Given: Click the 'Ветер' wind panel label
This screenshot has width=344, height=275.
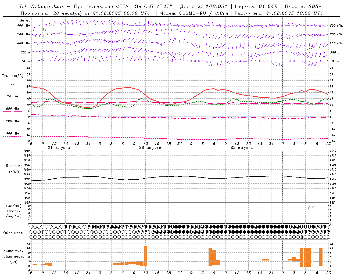Looking at the screenshot, I should pyautogui.click(x=25, y=20).
